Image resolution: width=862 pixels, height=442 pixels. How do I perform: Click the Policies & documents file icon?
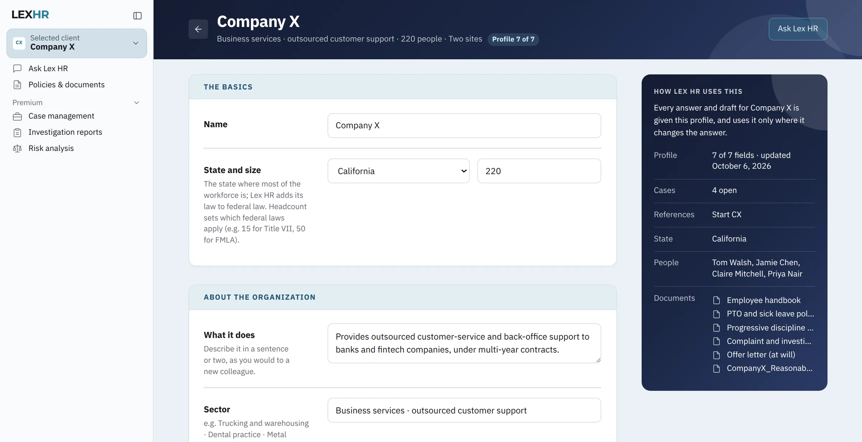click(17, 85)
